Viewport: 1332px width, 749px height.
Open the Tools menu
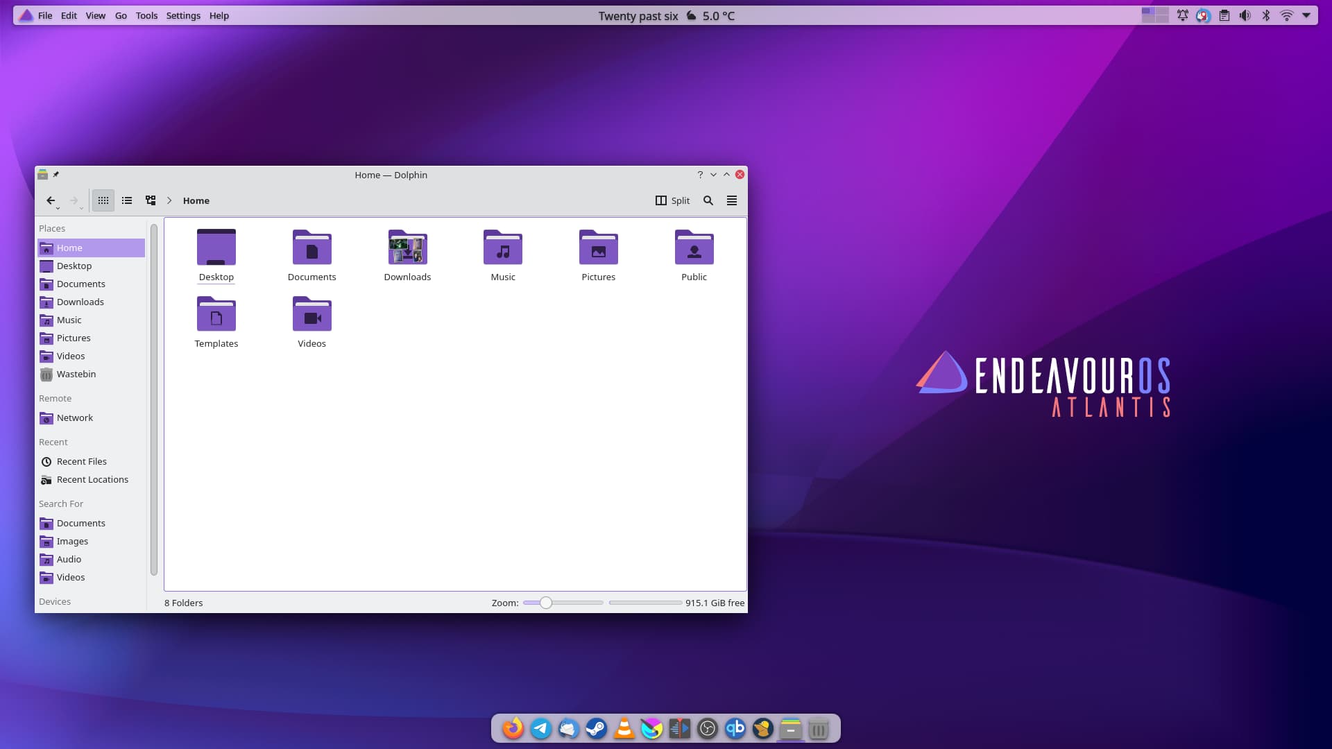tap(146, 15)
